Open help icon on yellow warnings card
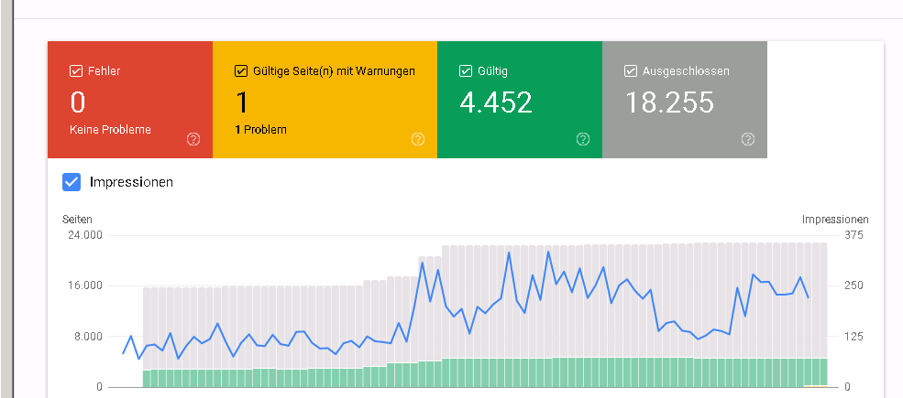This screenshot has width=903, height=398. [x=418, y=139]
